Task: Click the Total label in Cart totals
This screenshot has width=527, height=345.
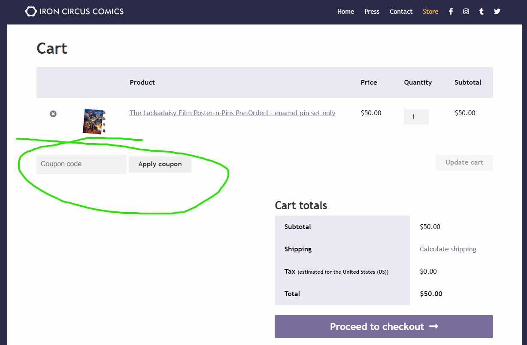Action: point(292,294)
